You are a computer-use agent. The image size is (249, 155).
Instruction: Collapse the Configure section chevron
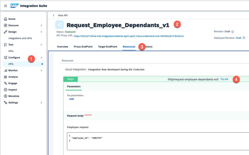(41, 57)
